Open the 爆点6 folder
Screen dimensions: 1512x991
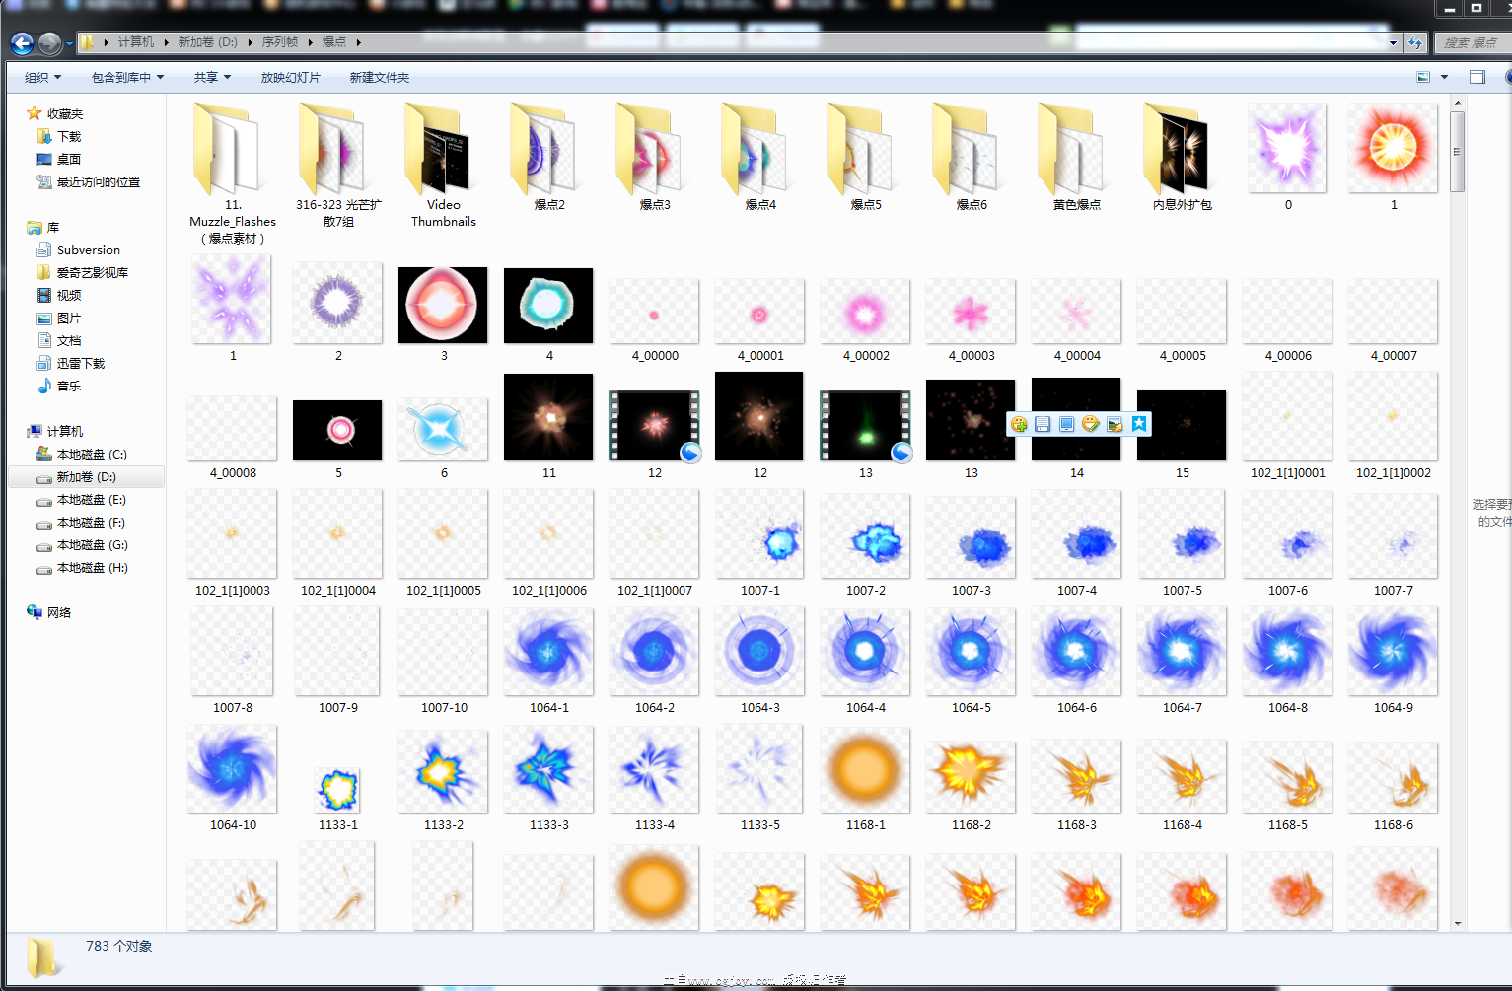pyautogui.click(x=972, y=157)
